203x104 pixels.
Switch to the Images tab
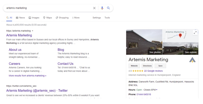[x=34, y=18]
